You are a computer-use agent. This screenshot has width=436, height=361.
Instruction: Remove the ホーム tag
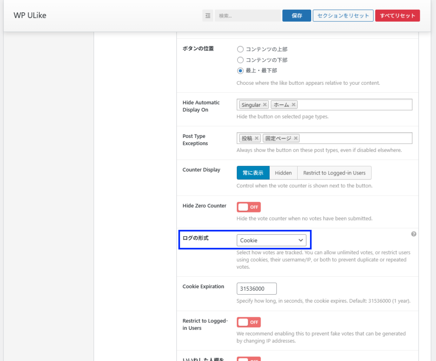pos(294,105)
